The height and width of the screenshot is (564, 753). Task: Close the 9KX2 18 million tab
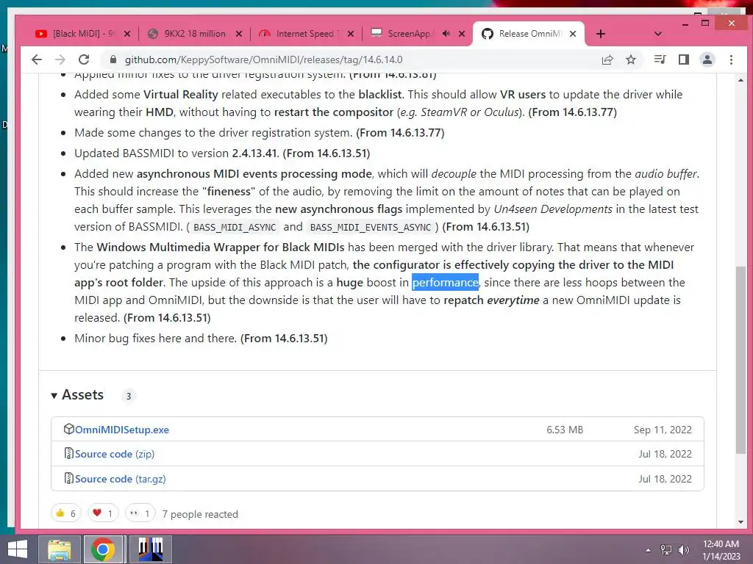pos(239,34)
